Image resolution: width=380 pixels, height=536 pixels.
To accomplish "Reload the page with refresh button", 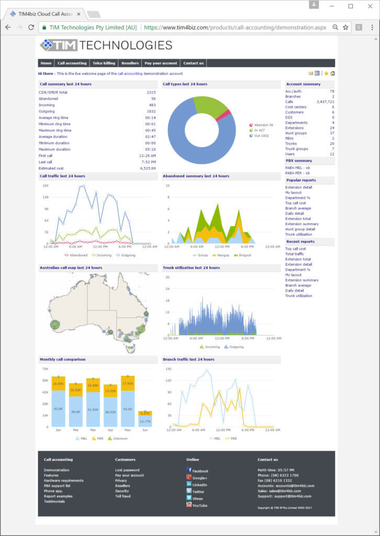I will click(x=31, y=27).
